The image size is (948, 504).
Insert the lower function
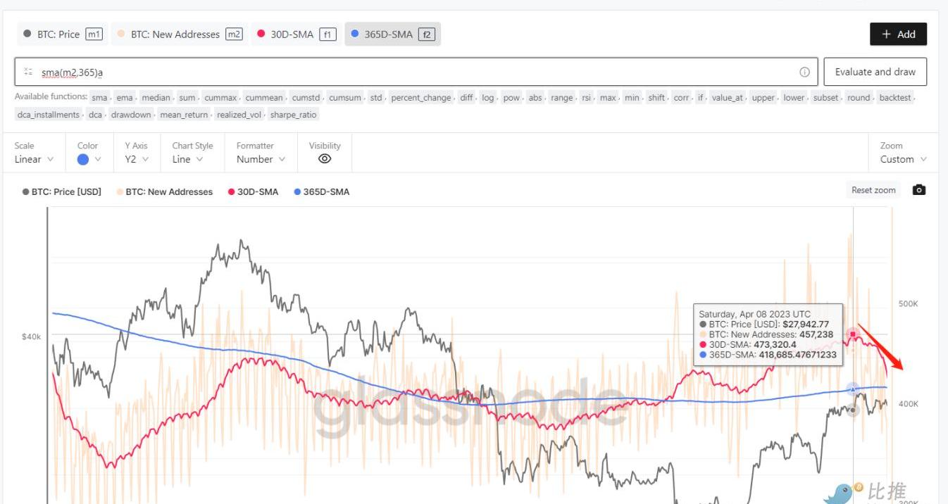pos(794,98)
